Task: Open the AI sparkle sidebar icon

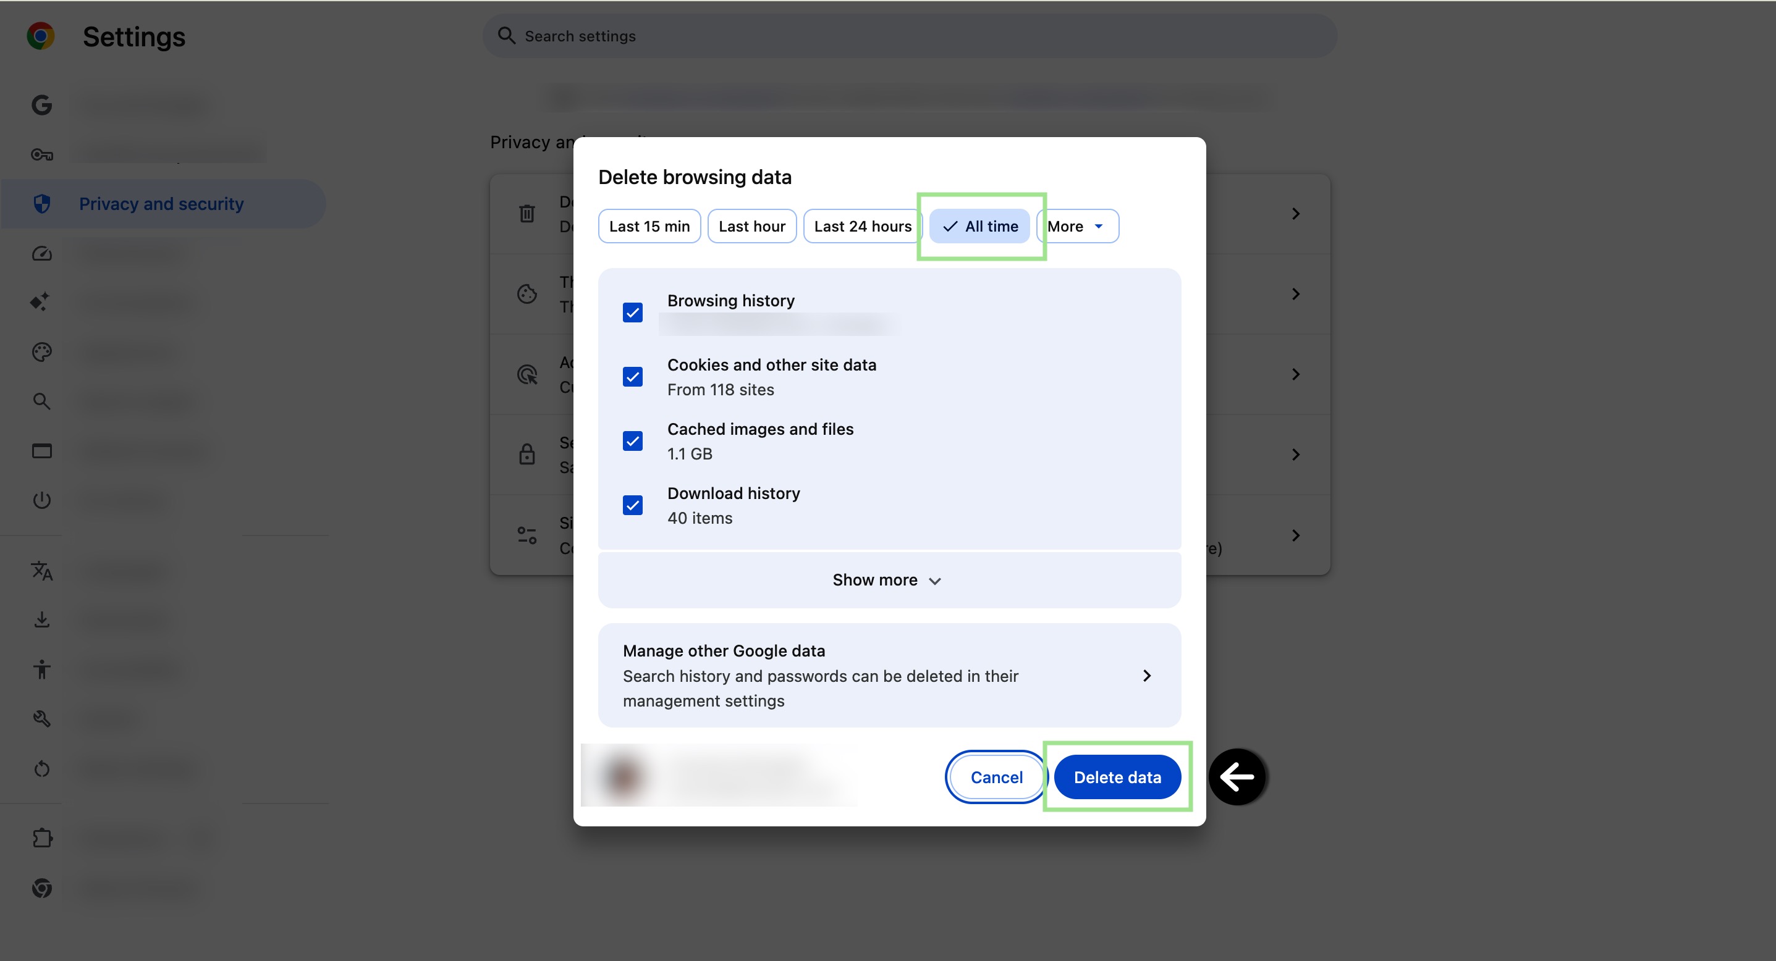Action: pyautogui.click(x=40, y=302)
